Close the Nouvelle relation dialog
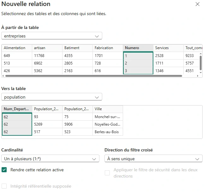 point(198,4)
